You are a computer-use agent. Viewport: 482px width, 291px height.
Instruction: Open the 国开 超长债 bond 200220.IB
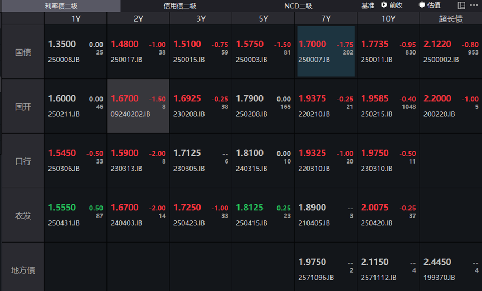click(451, 106)
